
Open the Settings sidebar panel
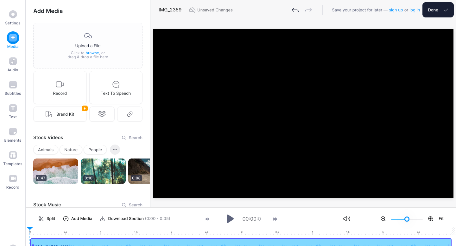[x=13, y=18]
